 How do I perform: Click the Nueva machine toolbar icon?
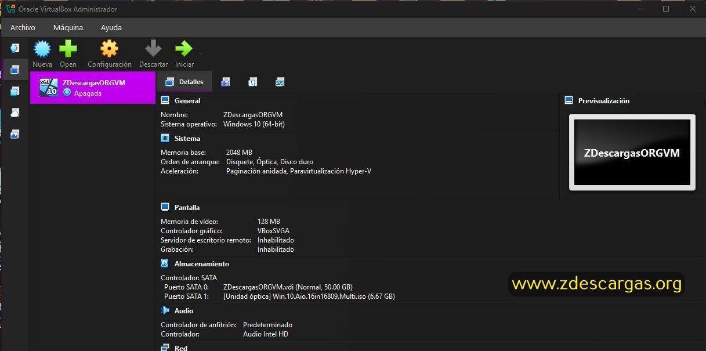(42, 48)
